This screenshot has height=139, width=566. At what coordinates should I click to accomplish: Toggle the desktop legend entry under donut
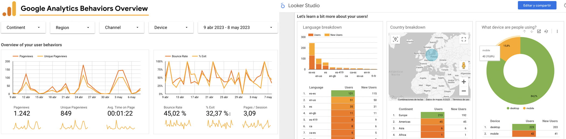click(513, 108)
